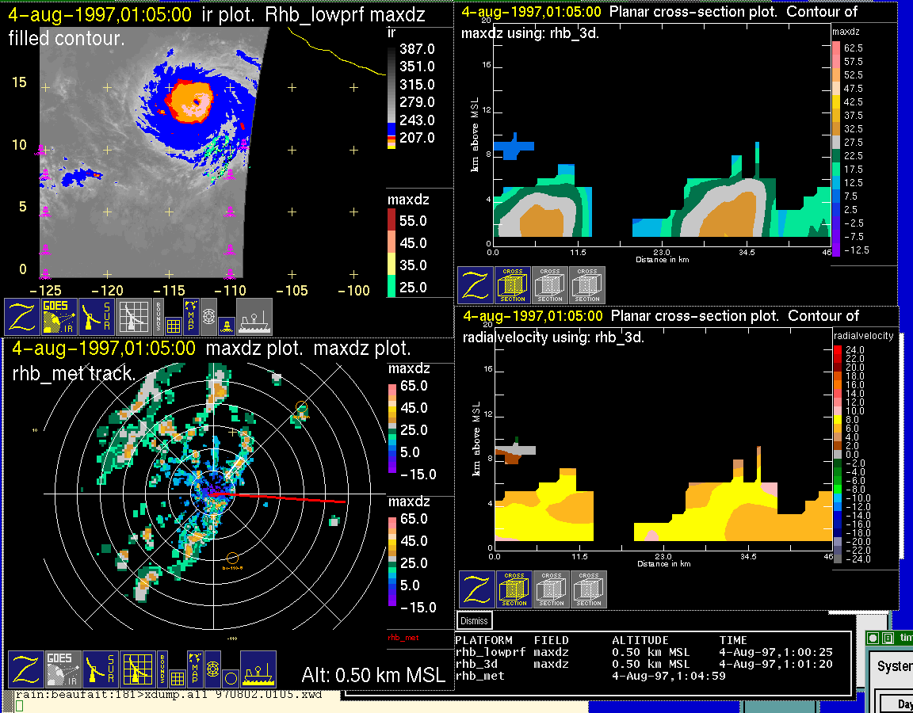Enable the range-ring icon in maxdz plot toolbar
Screen dimensions: 913x713
[212, 669]
